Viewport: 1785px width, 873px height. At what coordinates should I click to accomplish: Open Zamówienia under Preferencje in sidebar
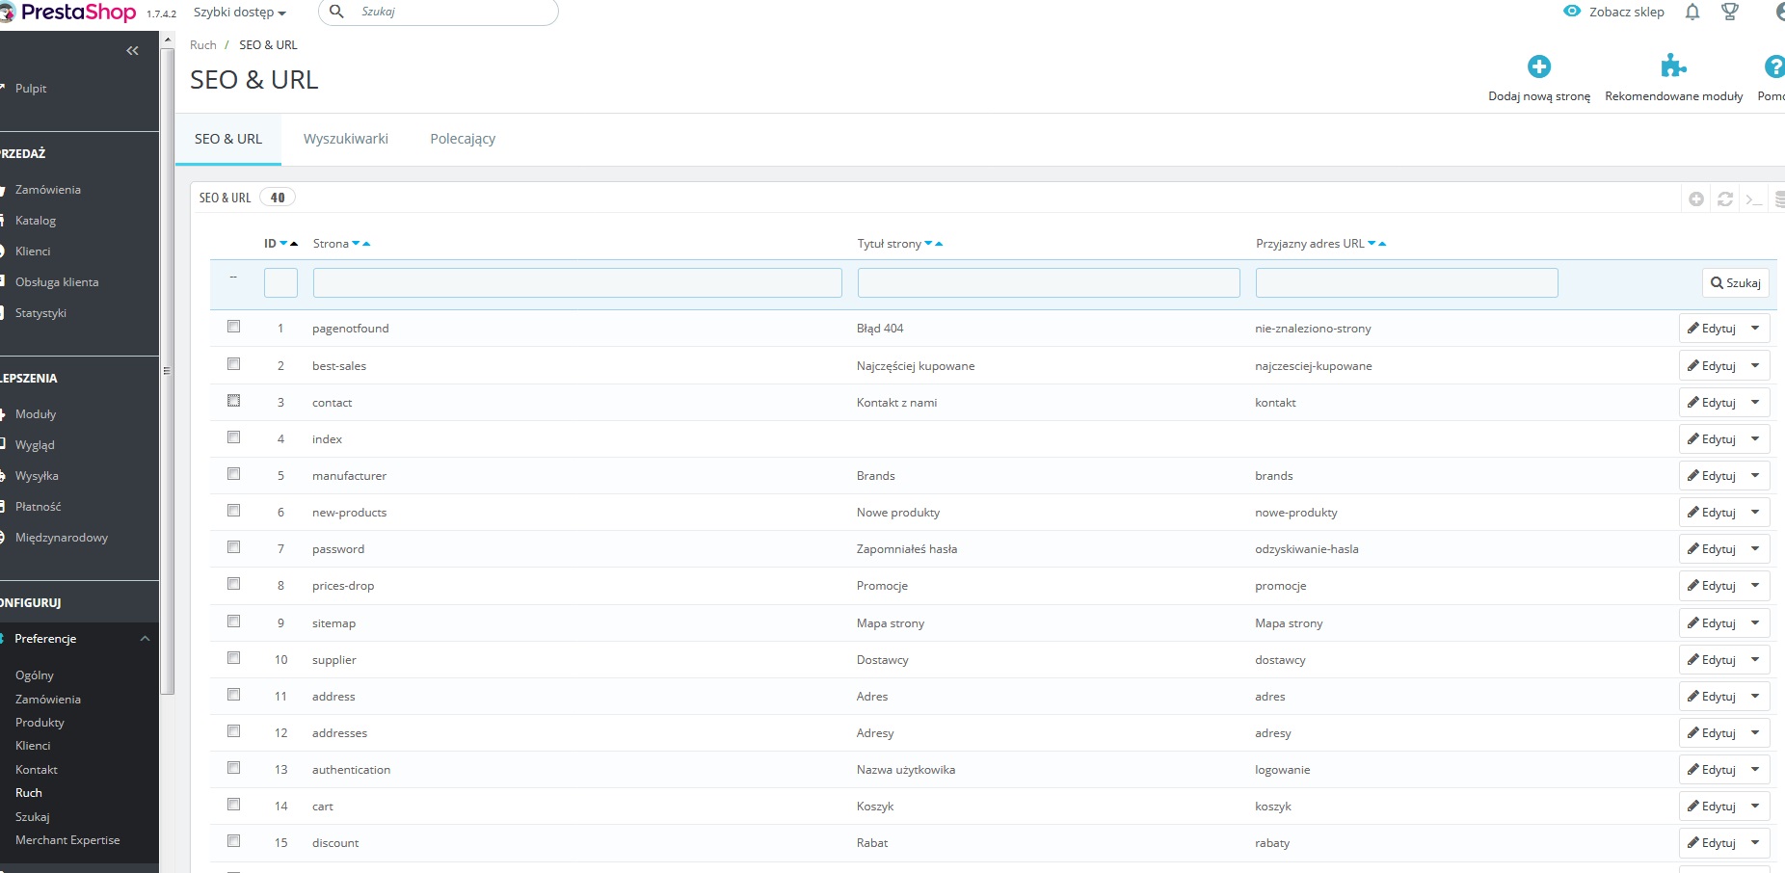(48, 700)
